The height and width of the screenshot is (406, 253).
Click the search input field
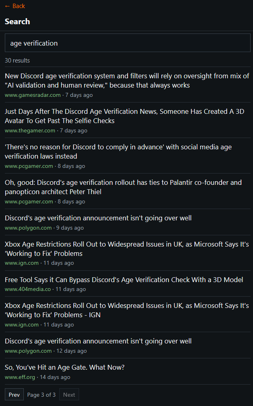click(128, 43)
